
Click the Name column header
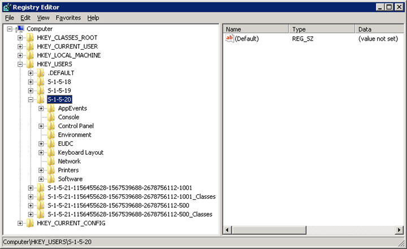pyautogui.click(x=256, y=29)
